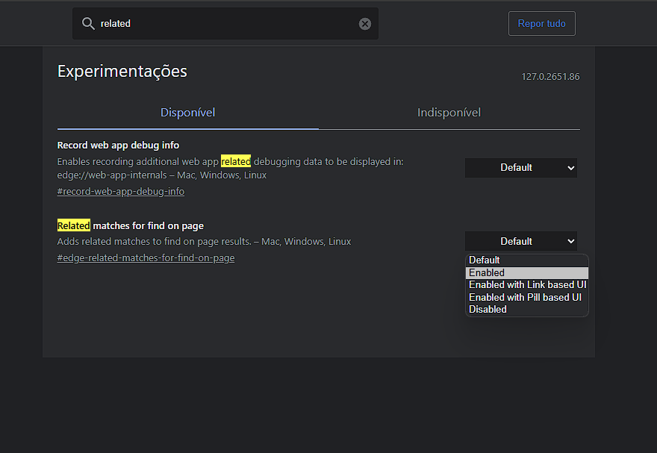Select Enabled with Link based UI
Image resolution: width=657 pixels, height=453 pixels.
click(526, 285)
